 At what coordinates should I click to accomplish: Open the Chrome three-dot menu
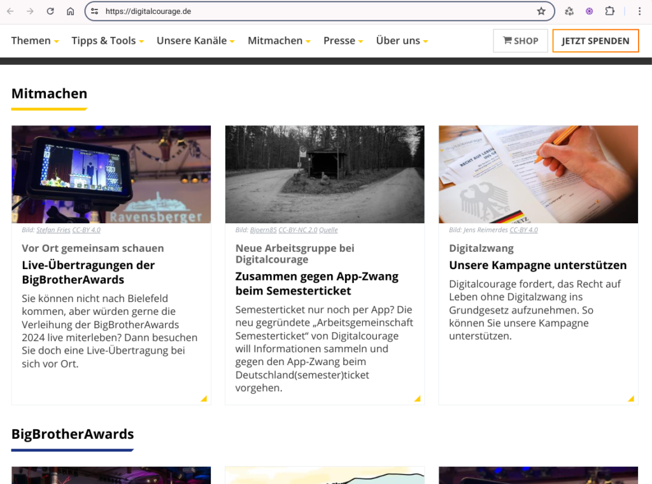pyautogui.click(x=639, y=11)
